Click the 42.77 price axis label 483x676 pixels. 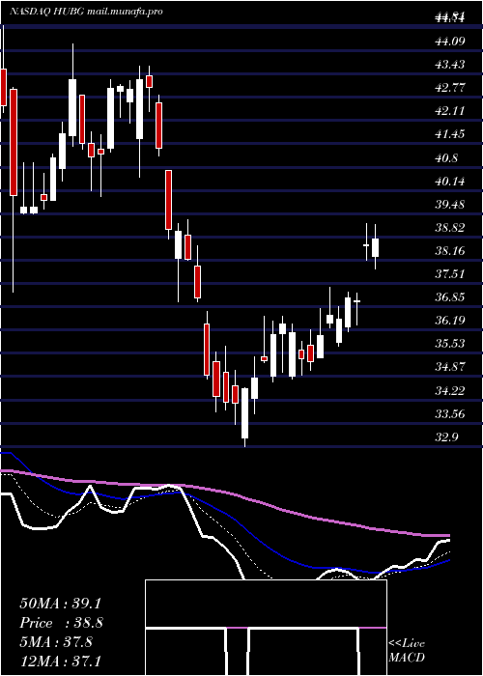coord(451,88)
